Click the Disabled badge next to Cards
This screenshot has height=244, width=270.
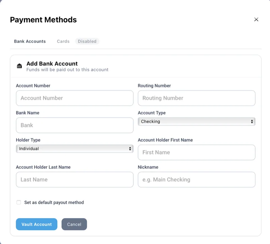point(87,41)
